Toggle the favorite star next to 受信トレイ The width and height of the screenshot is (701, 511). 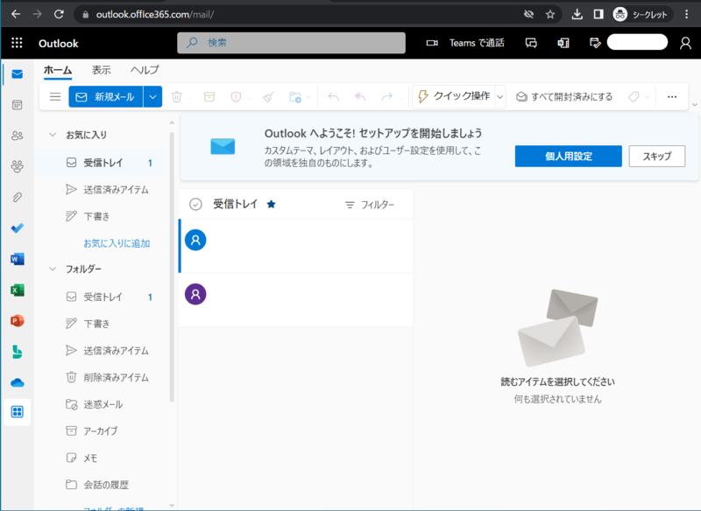271,205
